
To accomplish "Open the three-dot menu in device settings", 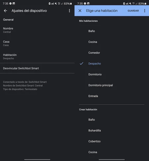I will click(70, 11).
